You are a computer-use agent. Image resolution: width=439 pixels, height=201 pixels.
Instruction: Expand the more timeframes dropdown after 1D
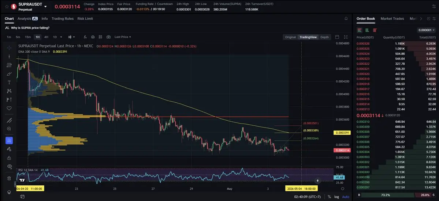(x=61, y=37)
